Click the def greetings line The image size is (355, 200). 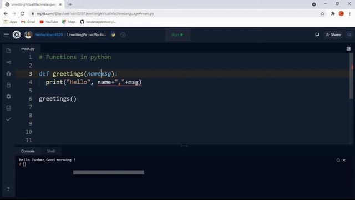(x=78, y=74)
